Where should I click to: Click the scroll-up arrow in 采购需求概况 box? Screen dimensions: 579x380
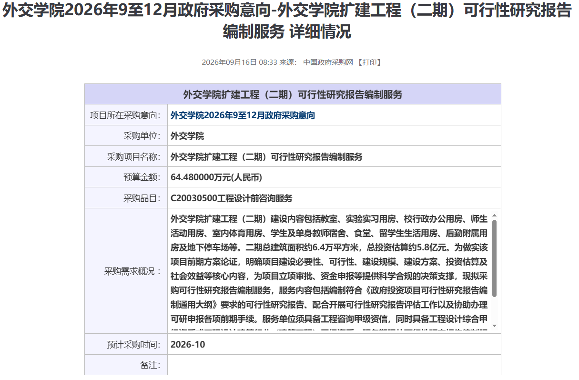(x=494, y=216)
